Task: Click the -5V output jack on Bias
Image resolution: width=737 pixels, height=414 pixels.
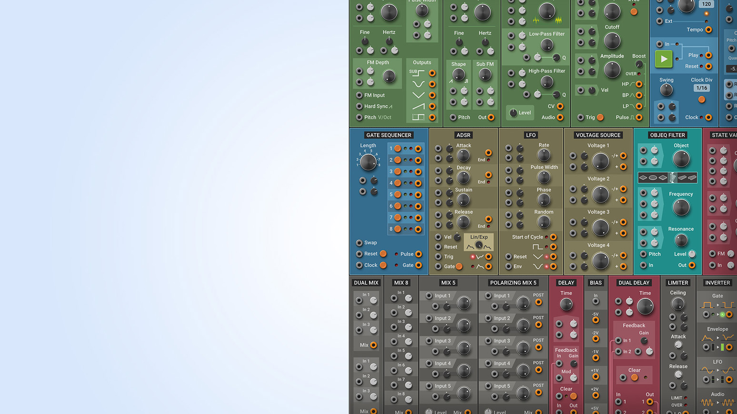Action: coord(596,320)
